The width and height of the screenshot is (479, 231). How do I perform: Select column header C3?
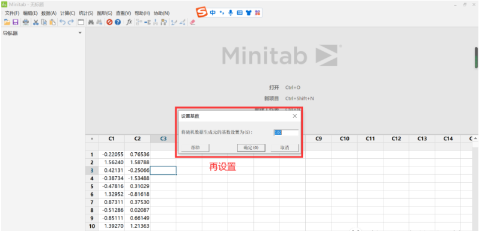pos(163,139)
